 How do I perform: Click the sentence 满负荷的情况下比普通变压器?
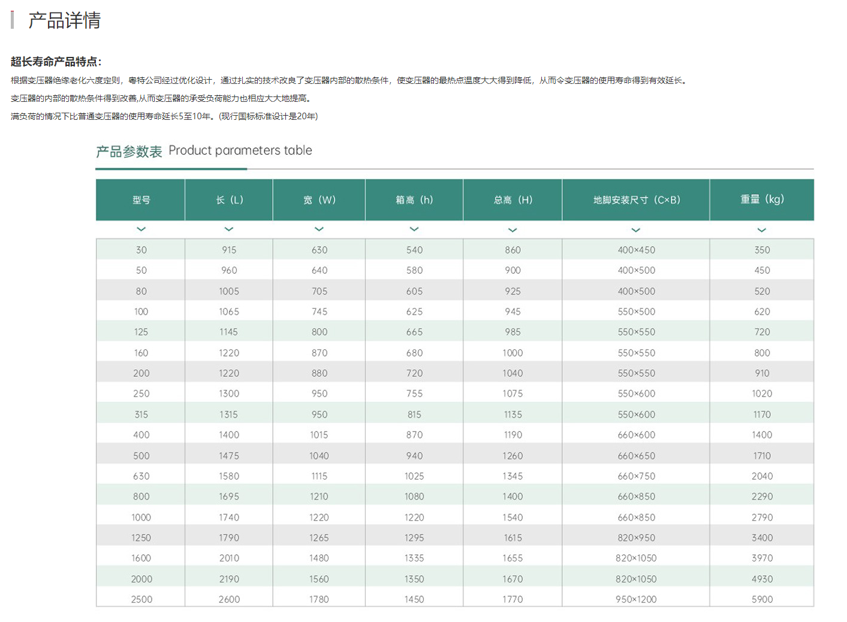164,116
